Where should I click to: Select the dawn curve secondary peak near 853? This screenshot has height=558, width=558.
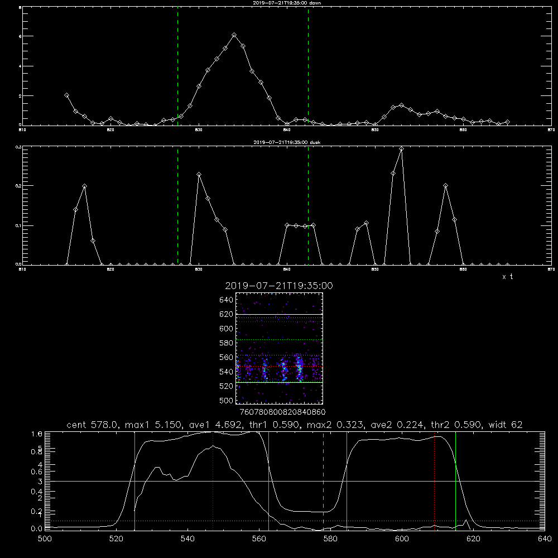[x=401, y=105]
